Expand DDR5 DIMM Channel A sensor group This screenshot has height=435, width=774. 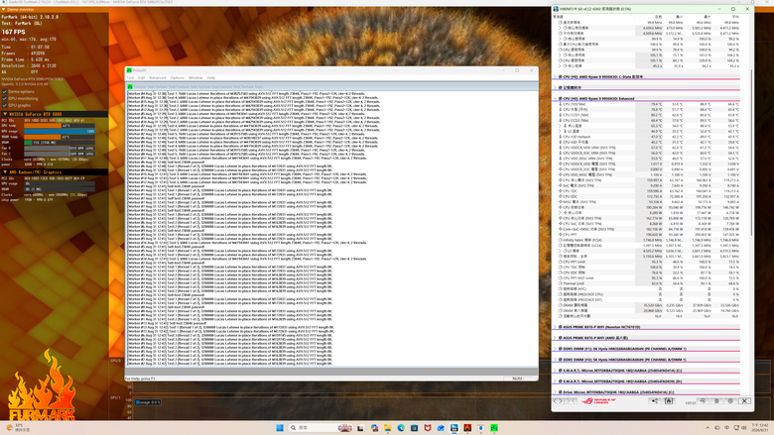pos(555,349)
